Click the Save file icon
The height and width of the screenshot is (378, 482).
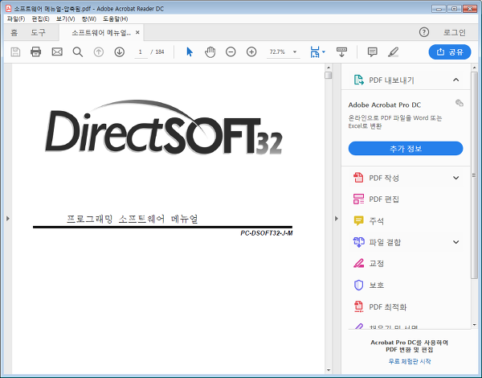click(15, 51)
